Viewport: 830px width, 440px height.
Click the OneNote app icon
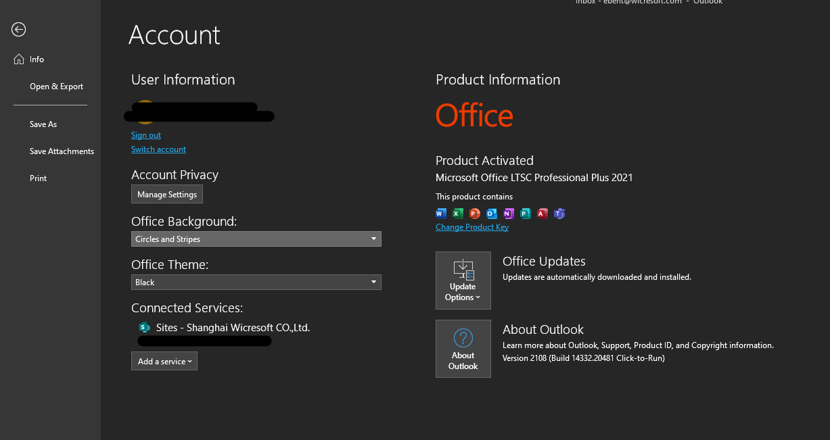tap(509, 214)
